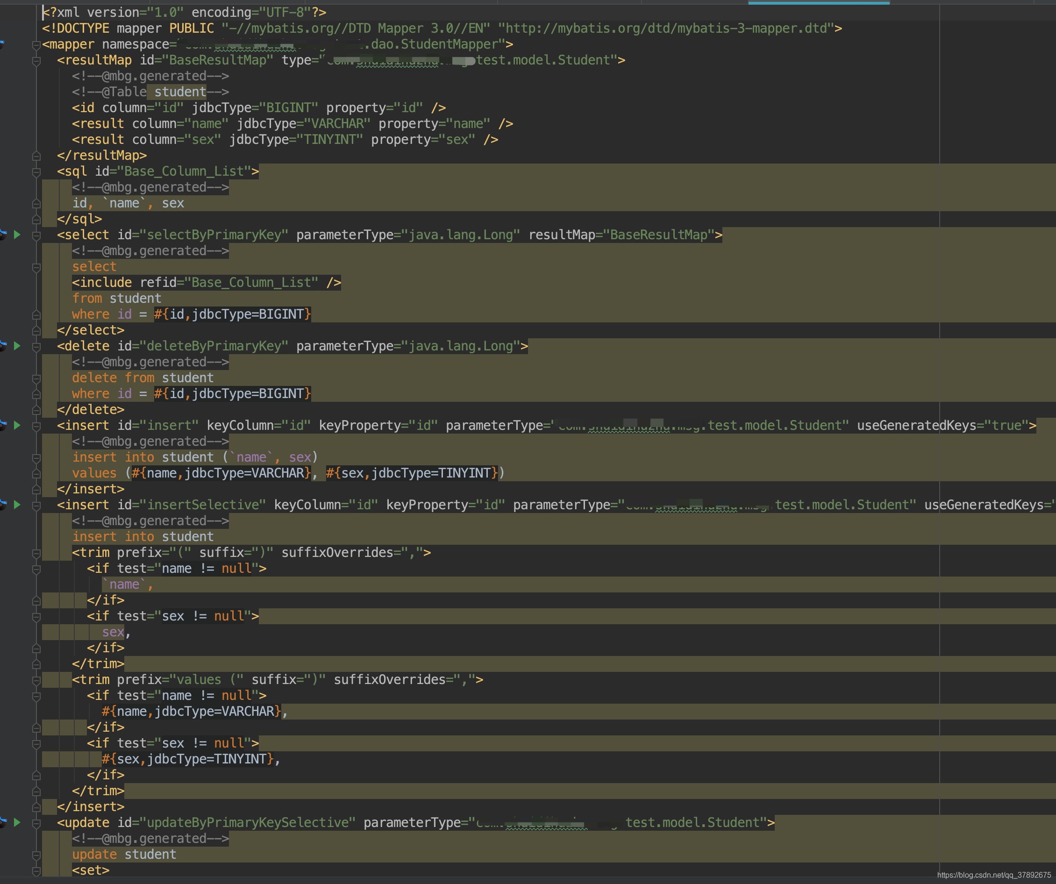Place cursor on the @Table student comment

pyautogui.click(x=151, y=92)
